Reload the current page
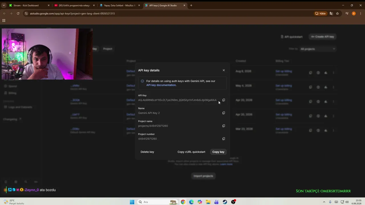 pos(18,13)
